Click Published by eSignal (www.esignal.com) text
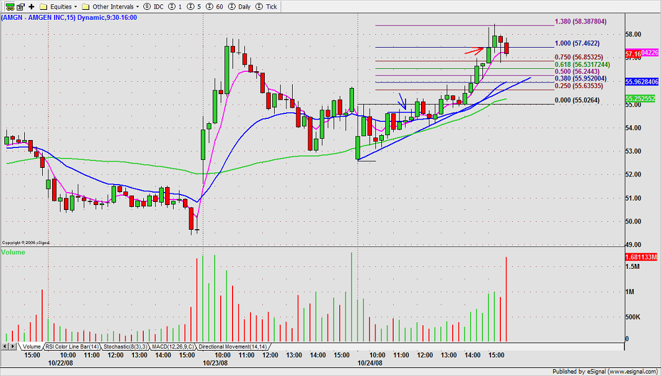The image size is (661, 376). pyautogui.click(x=605, y=372)
